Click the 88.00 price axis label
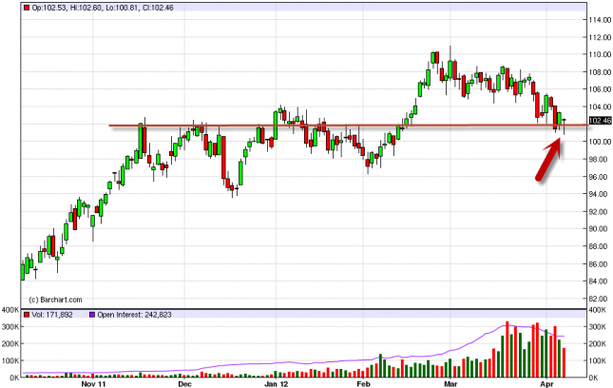613x388 pixels. (600, 246)
